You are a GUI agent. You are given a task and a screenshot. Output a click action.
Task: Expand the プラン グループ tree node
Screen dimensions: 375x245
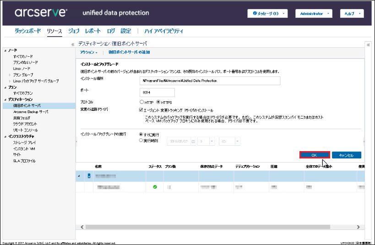point(10,75)
